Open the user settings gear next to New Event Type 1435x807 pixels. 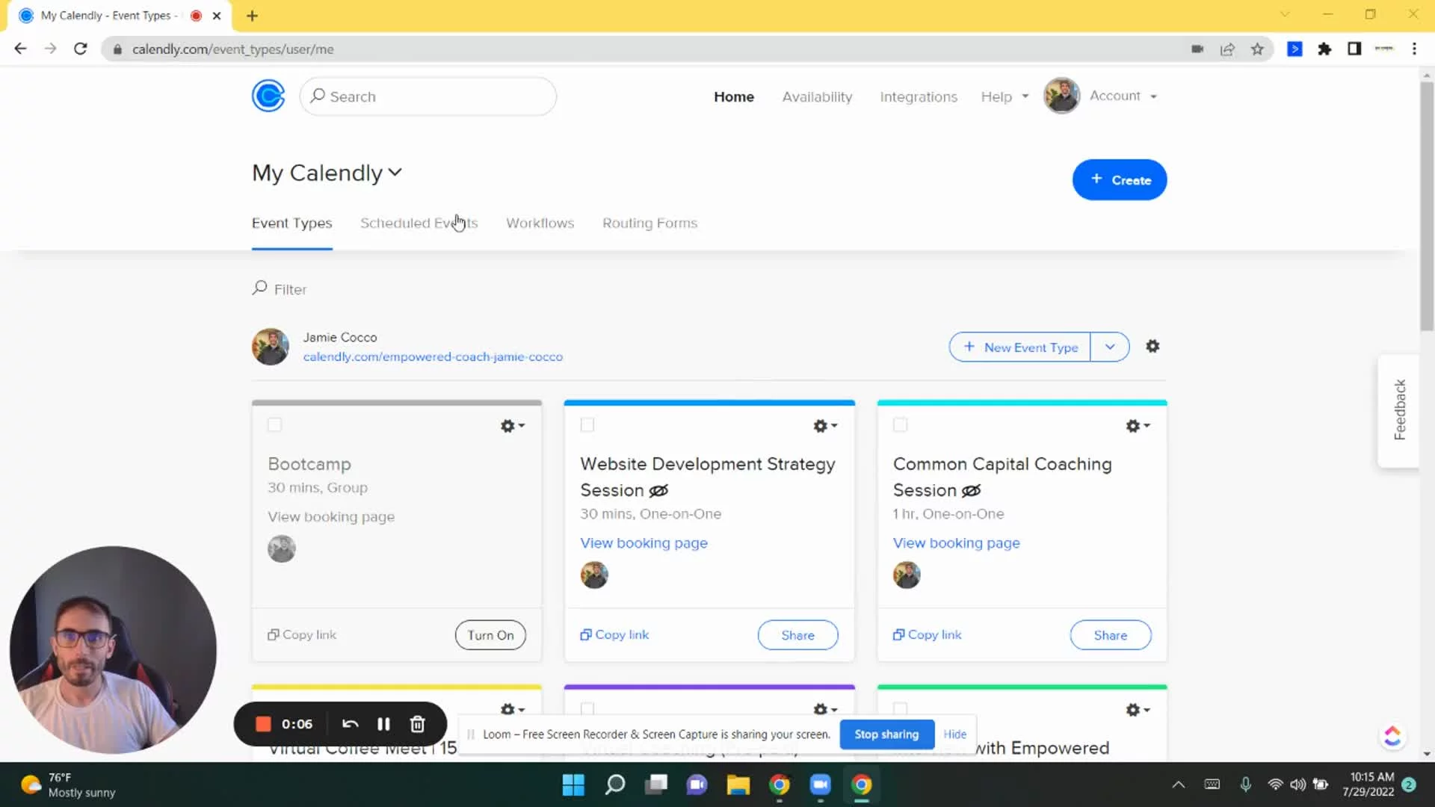1152,347
